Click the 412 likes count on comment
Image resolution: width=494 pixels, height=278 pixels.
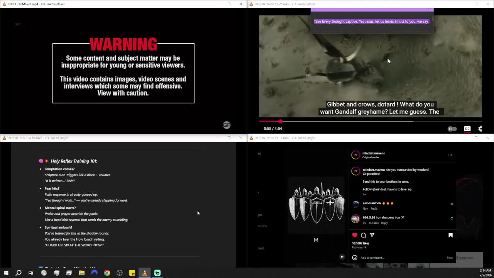tap(373, 223)
